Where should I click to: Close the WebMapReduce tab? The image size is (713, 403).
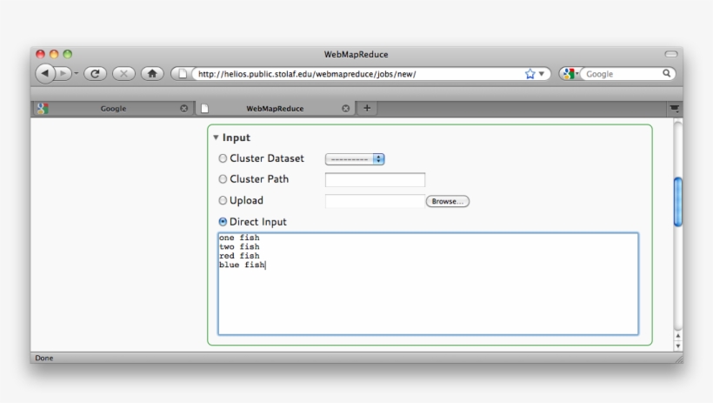click(346, 109)
